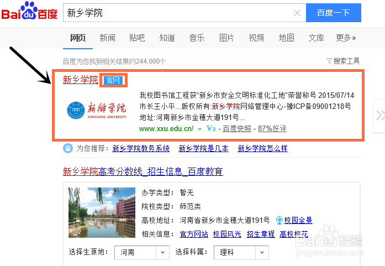The height and width of the screenshot is (266, 385).
Task: Expand the right sidebar » arrow
Action: point(379,116)
